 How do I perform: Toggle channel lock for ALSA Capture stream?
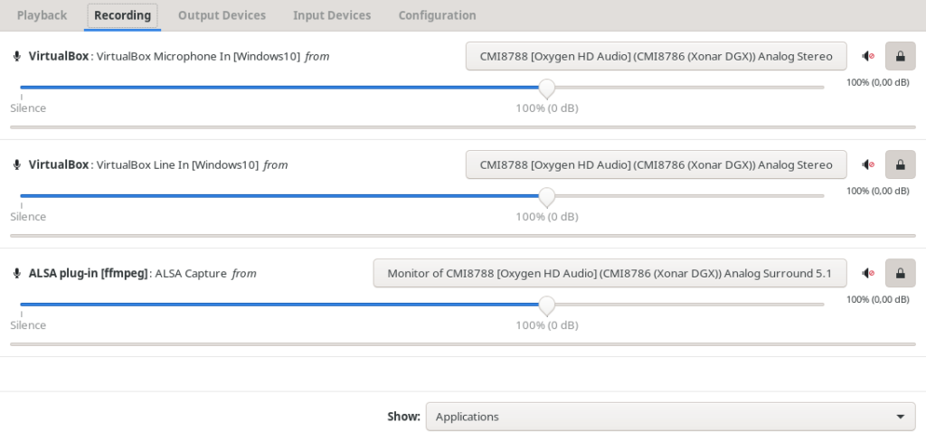899,273
